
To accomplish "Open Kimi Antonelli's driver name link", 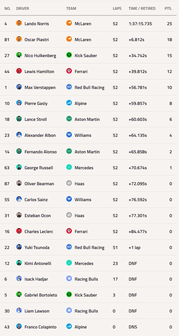I will point(38,263).
